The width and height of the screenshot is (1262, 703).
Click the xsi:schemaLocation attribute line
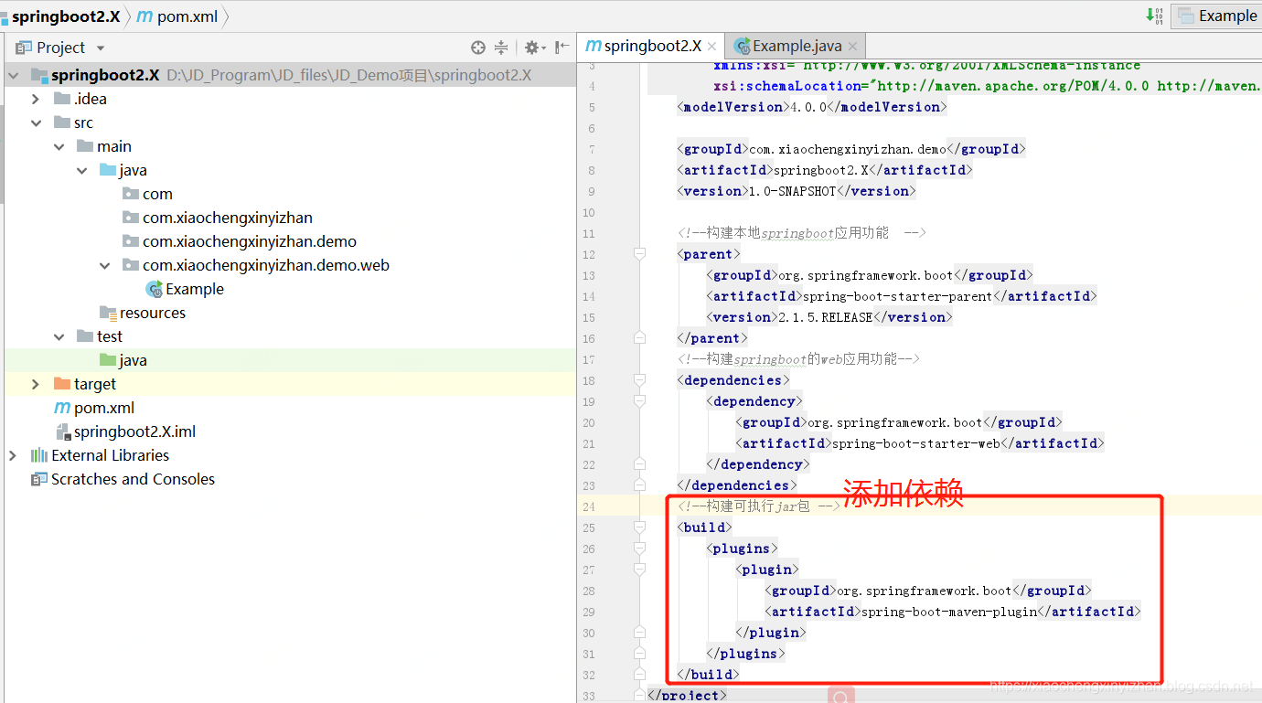coord(988,86)
